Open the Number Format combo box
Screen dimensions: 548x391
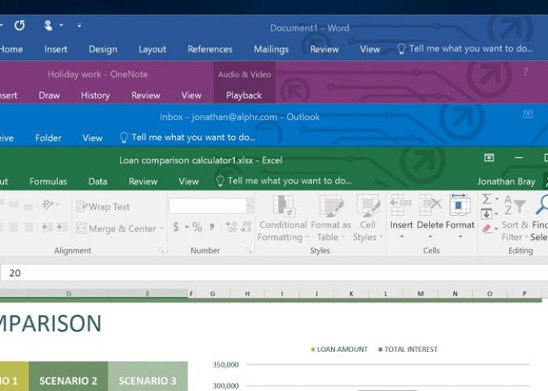pos(211,206)
